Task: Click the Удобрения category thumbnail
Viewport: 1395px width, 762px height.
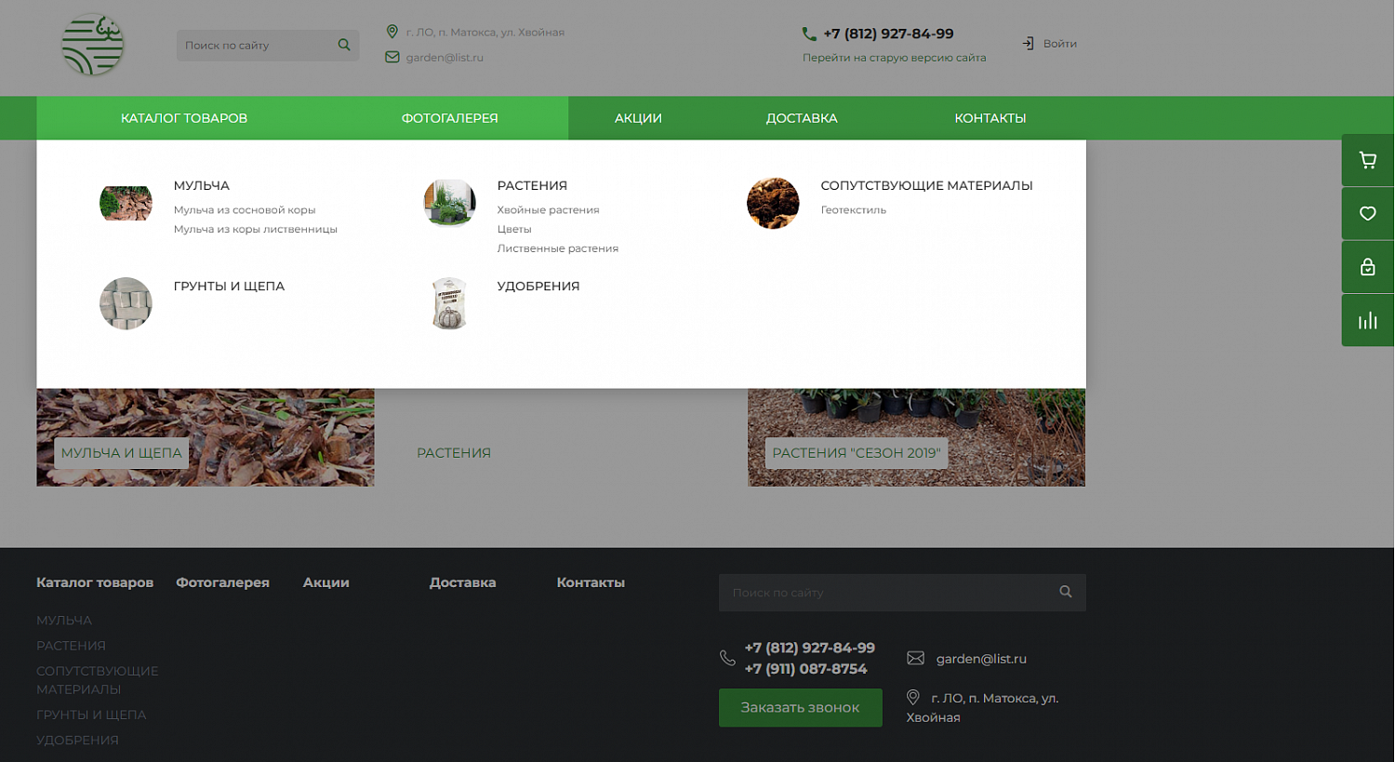Action: click(449, 303)
